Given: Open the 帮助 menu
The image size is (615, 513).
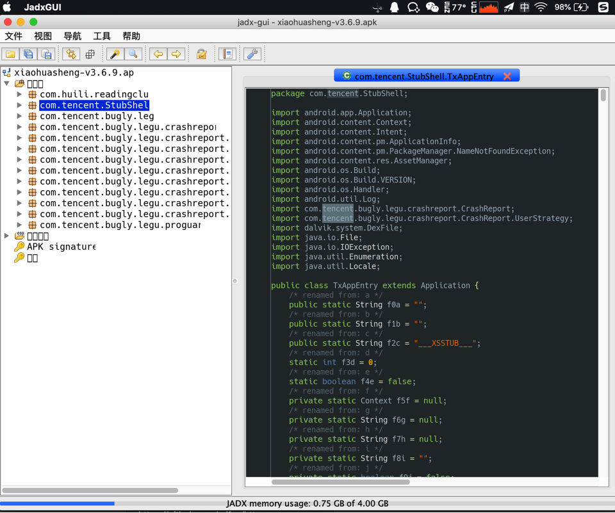Looking at the screenshot, I should pos(131,36).
